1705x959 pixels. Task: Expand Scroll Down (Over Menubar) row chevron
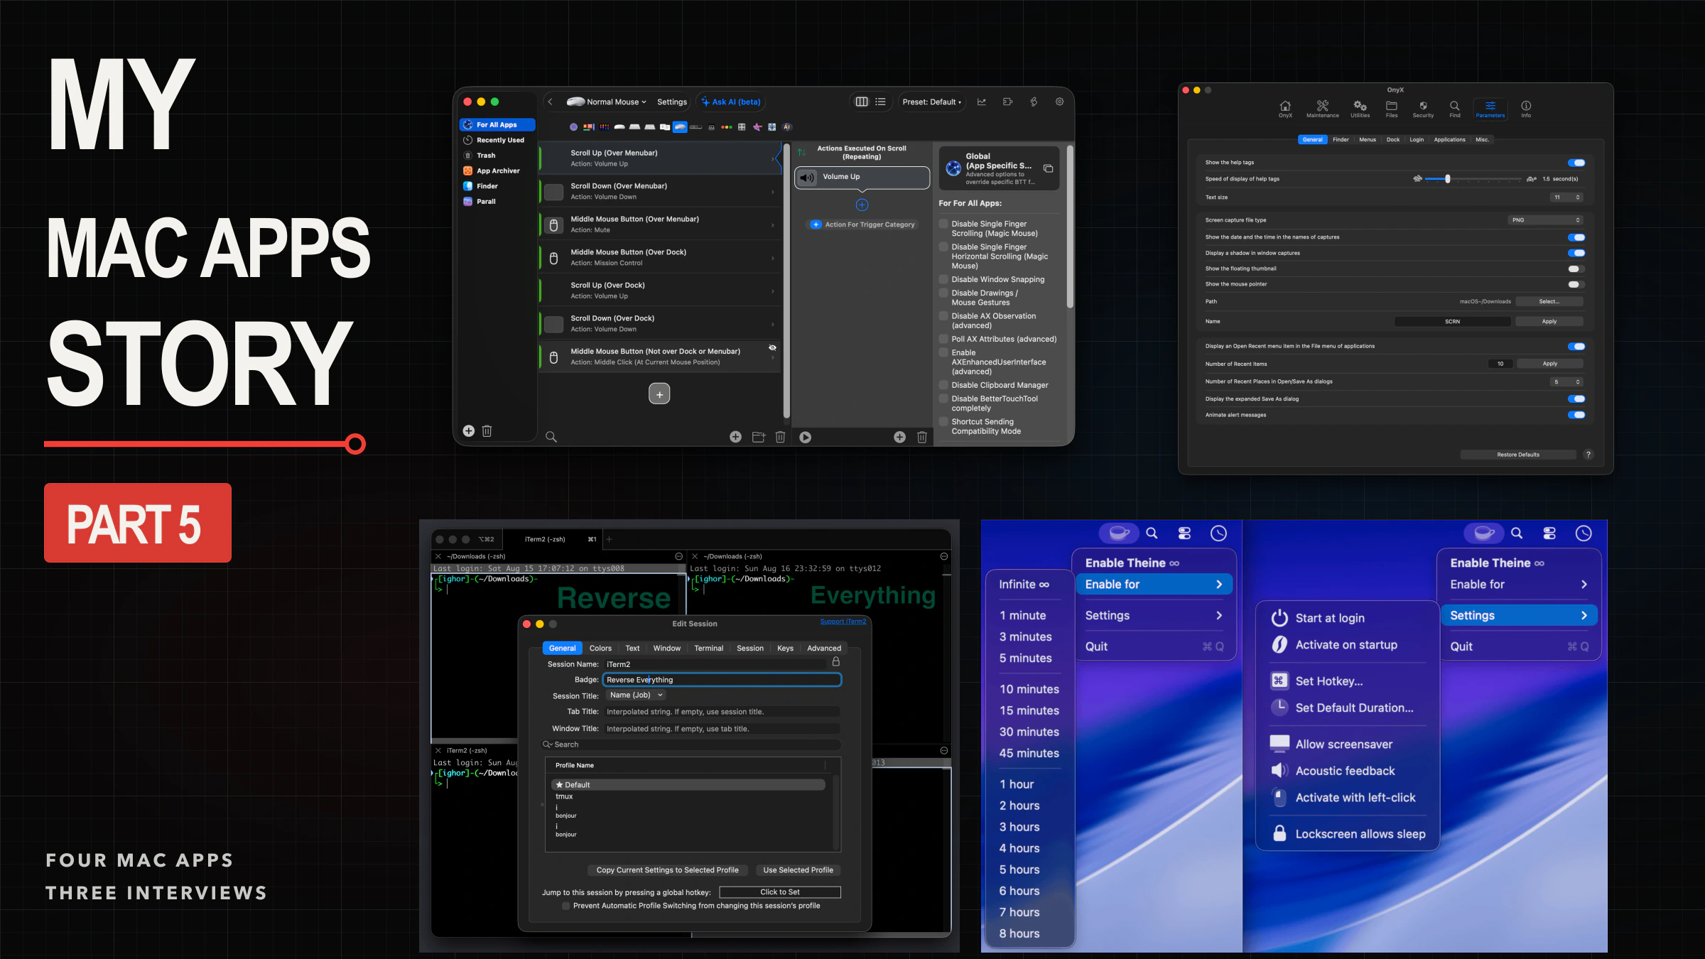tap(773, 192)
